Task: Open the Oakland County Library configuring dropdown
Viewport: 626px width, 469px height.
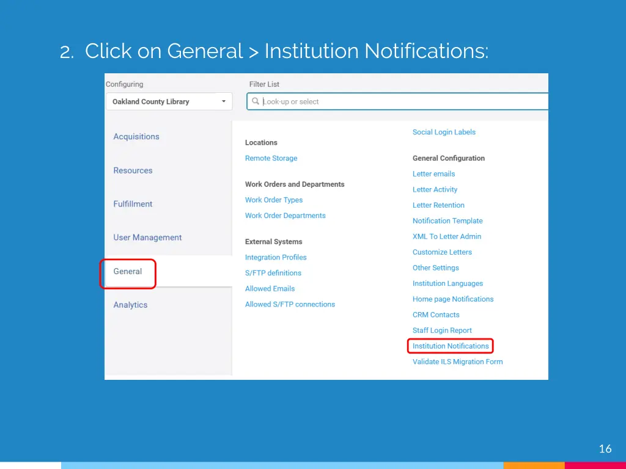Action: click(169, 101)
